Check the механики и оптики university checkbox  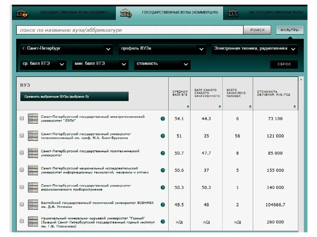pos(22,170)
